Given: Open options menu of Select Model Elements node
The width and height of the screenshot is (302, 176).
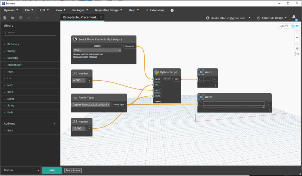Looking at the screenshot, I should (x=134, y=62).
